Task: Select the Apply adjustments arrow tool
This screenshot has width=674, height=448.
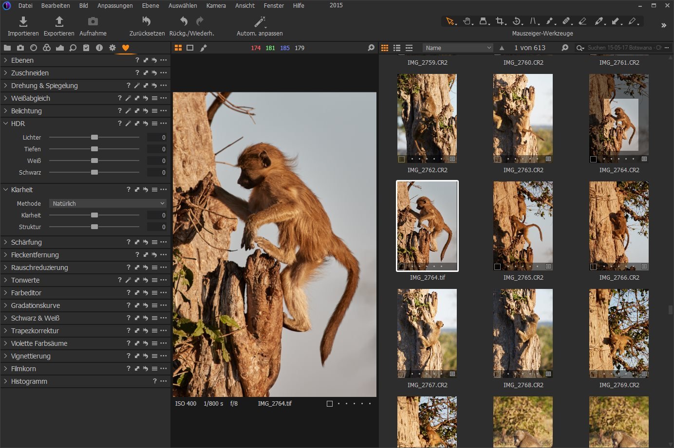Action: tap(616, 21)
